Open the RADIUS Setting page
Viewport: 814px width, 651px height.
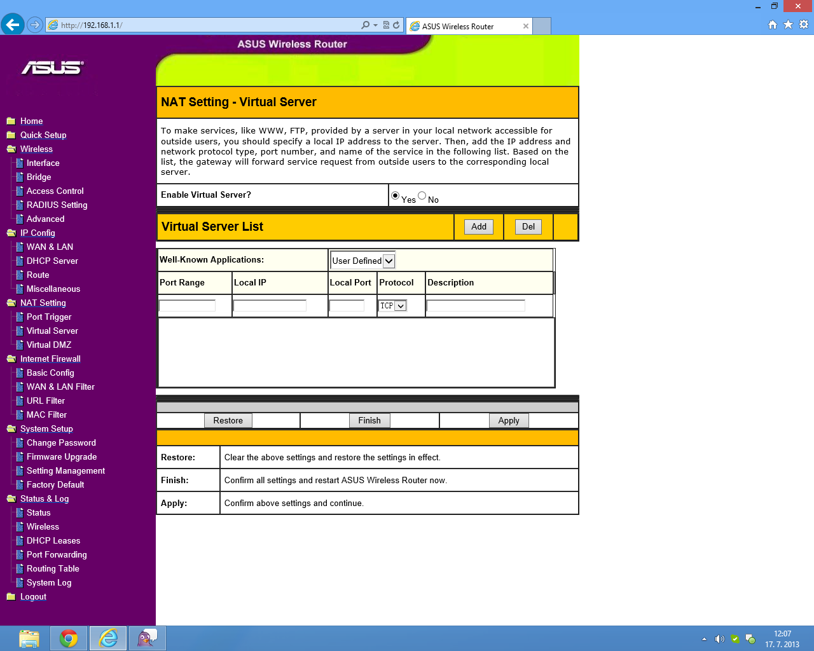point(57,205)
